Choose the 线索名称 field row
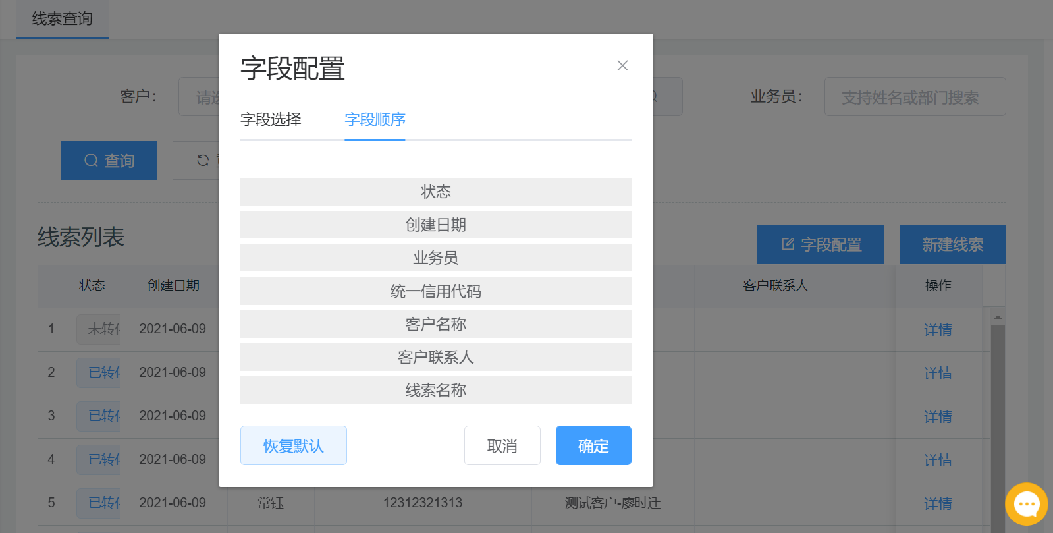Viewport: 1053px width, 533px height. [x=435, y=390]
